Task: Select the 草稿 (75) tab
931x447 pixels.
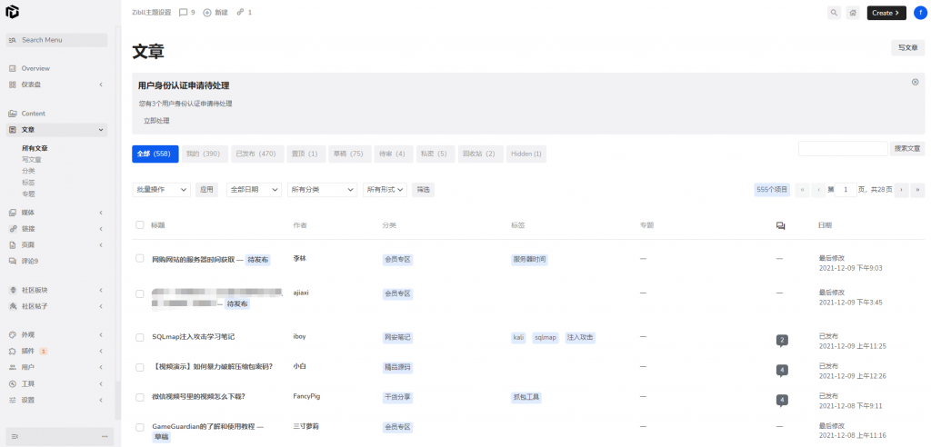Action: click(x=348, y=154)
